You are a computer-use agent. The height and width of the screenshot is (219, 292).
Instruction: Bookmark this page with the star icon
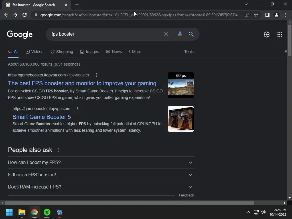click(256, 15)
